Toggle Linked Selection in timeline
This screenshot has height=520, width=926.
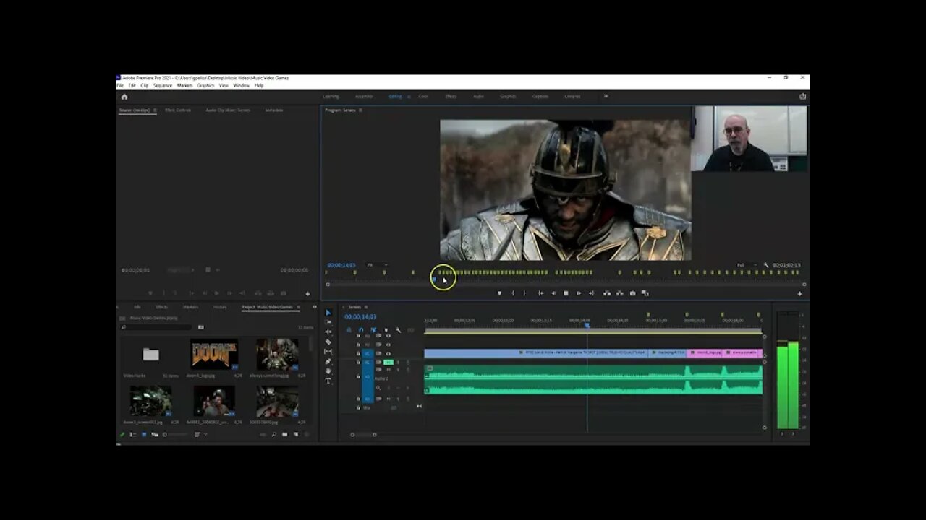point(373,330)
